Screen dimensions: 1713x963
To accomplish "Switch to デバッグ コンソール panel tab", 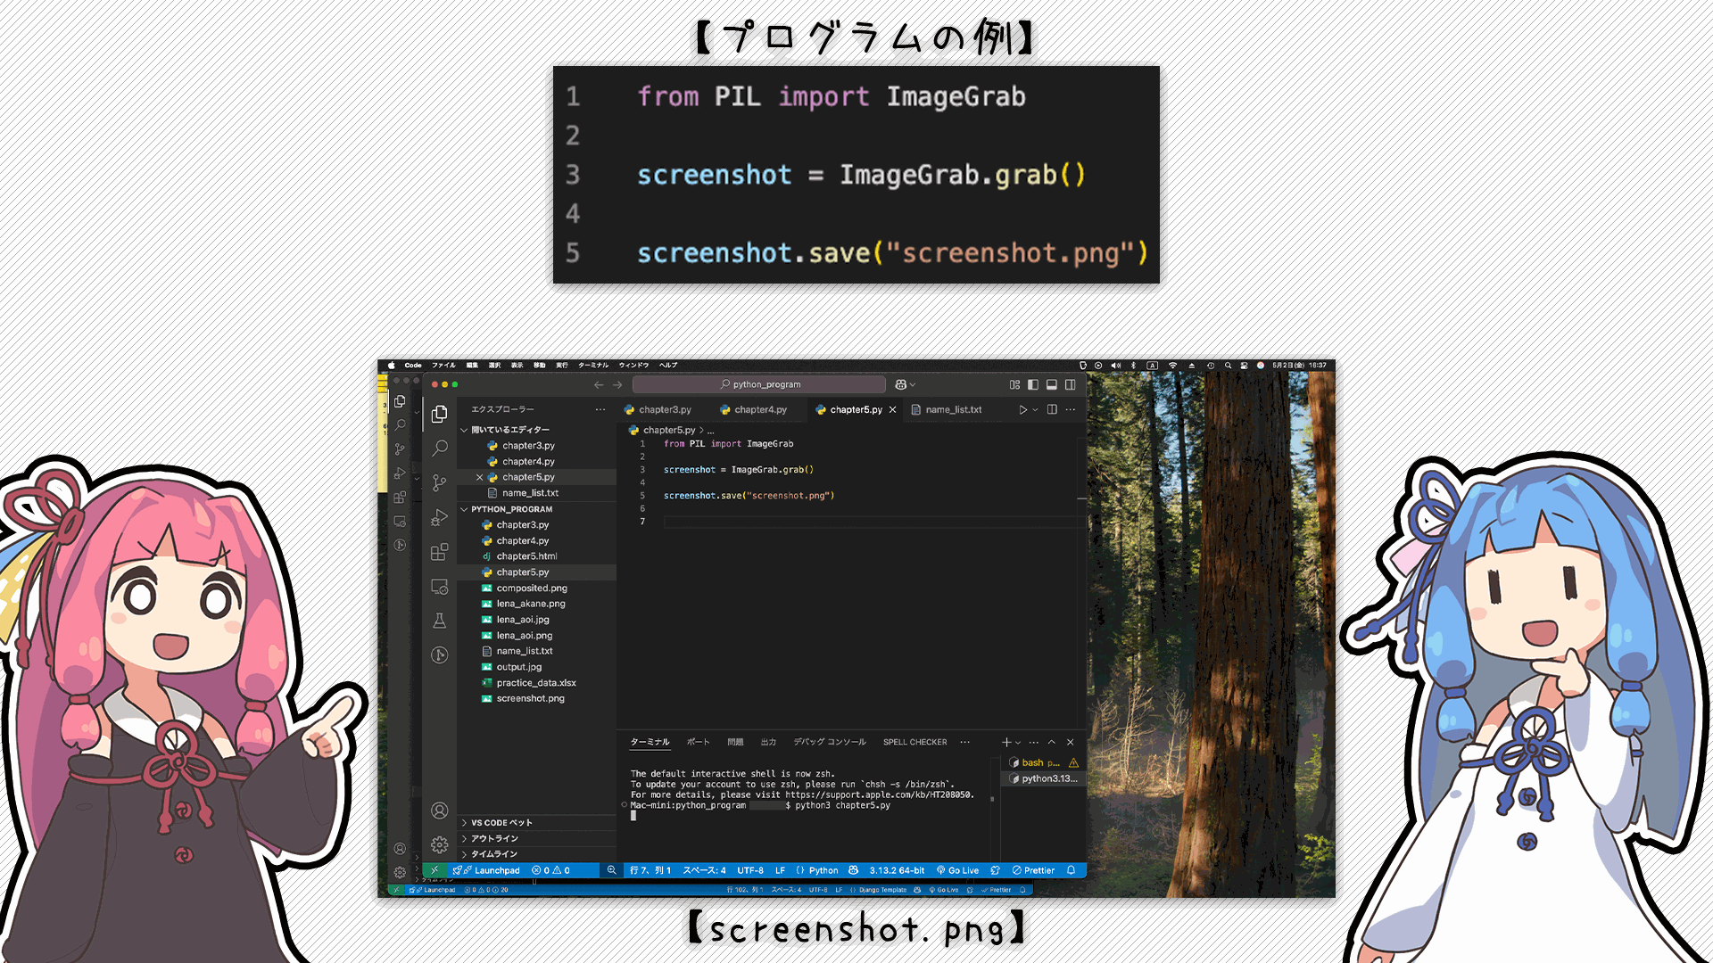I will click(830, 742).
